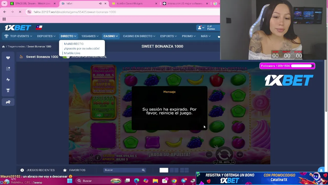Screen dimensions: 328x185
Task: Buy free spins for 8.000,00 $
Action: click(x=103, y=72)
